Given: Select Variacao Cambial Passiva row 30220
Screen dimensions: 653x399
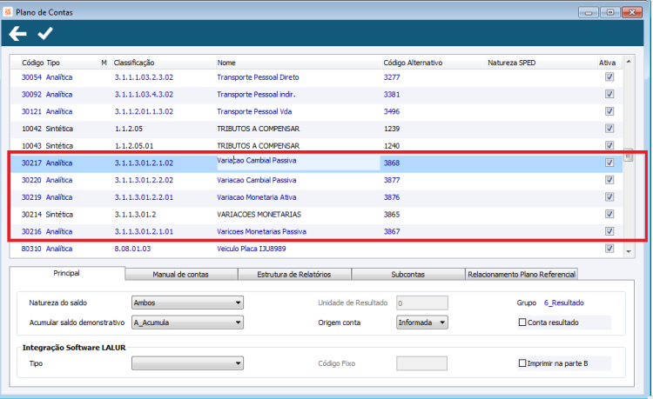Looking at the screenshot, I should (x=316, y=180).
